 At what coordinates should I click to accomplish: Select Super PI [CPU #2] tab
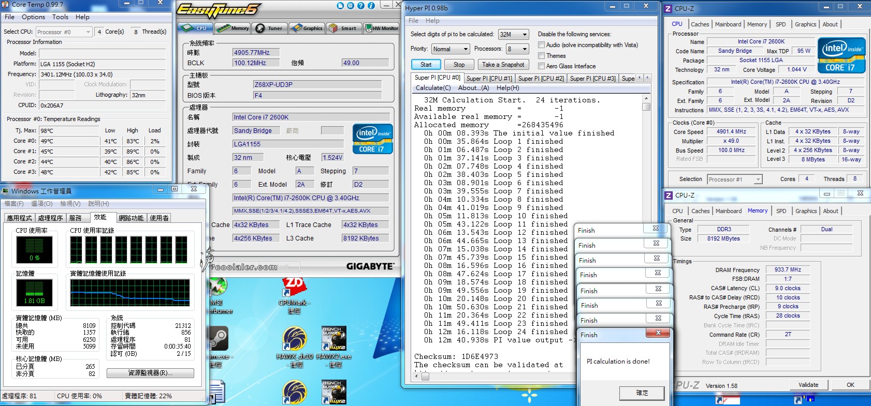click(x=541, y=78)
